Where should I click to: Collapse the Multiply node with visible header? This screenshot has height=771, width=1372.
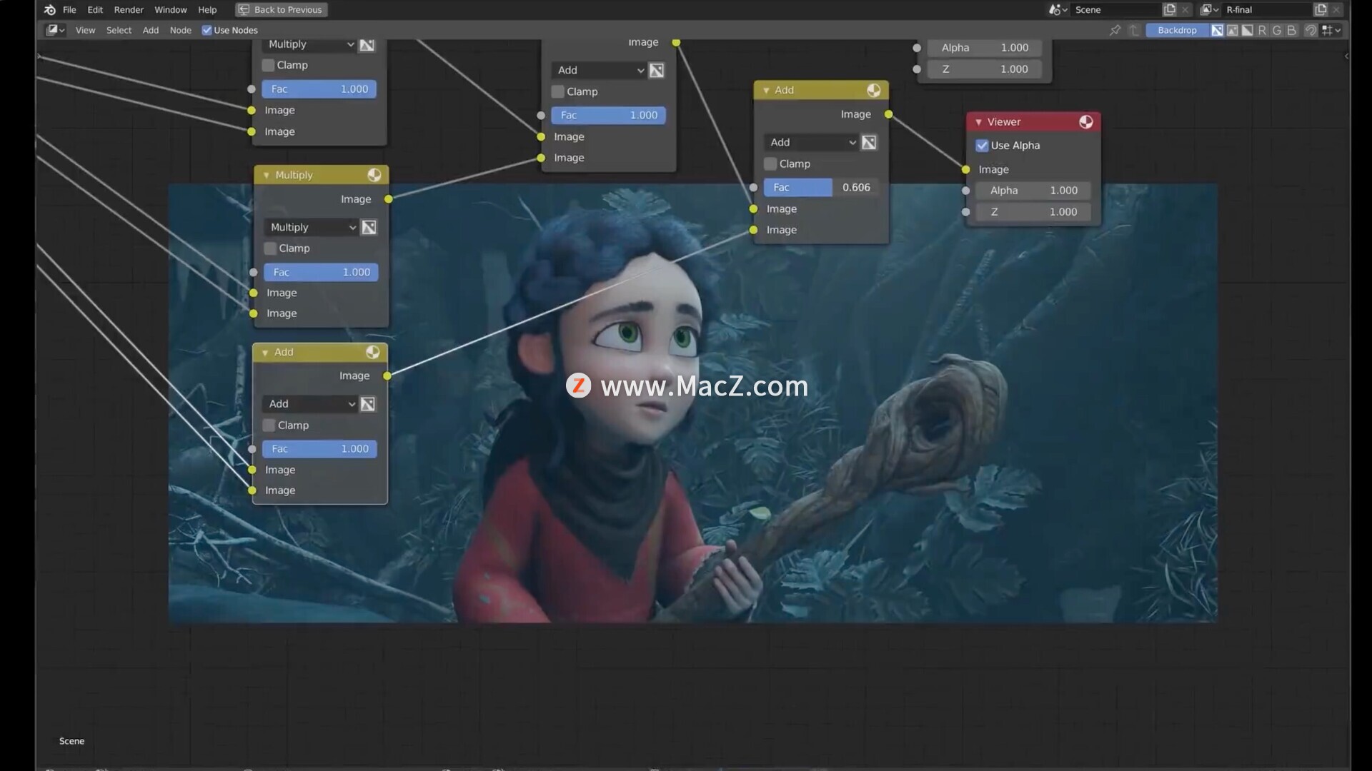coord(266,176)
